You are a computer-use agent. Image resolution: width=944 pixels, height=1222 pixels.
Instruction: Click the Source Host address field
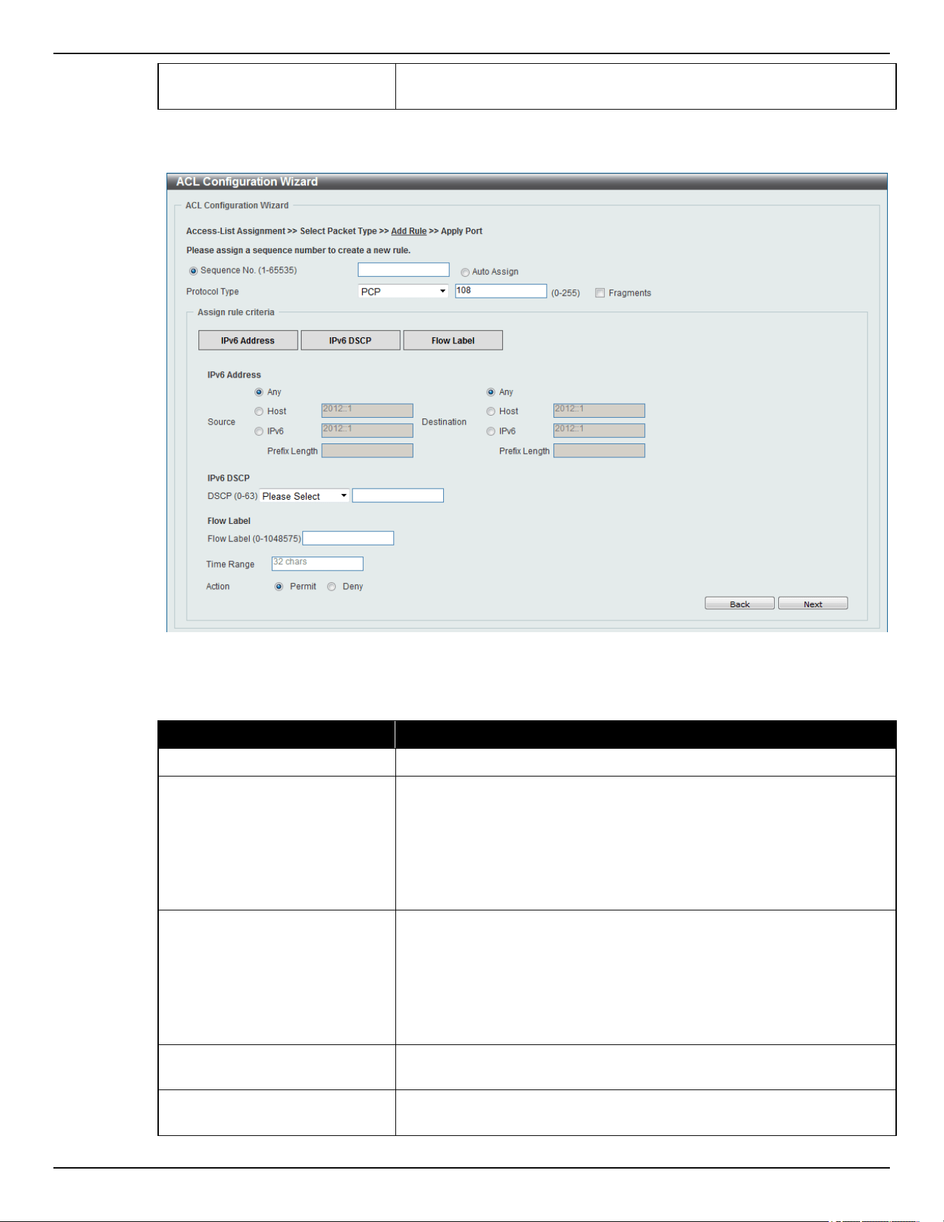pyautogui.click(x=368, y=411)
